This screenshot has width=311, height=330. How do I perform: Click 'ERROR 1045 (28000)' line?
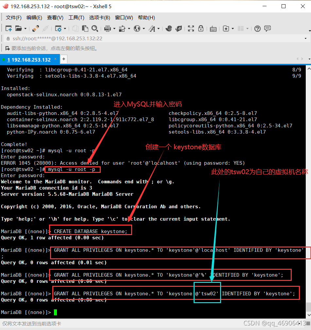tap(123, 163)
